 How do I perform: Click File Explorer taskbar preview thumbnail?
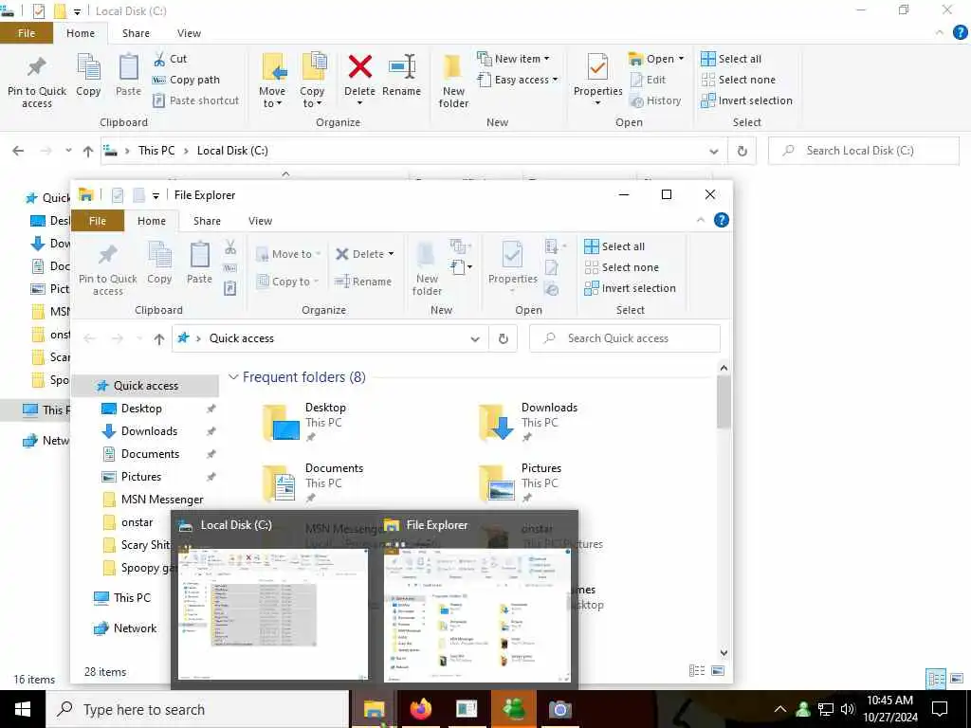click(x=478, y=613)
